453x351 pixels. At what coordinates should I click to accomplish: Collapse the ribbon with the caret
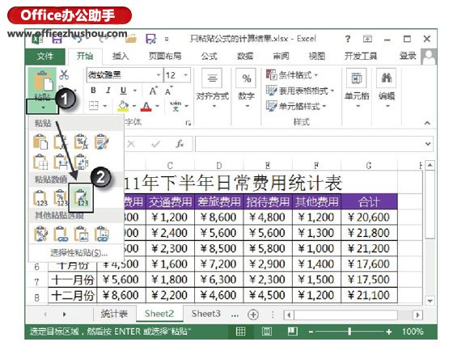tap(427, 123)
